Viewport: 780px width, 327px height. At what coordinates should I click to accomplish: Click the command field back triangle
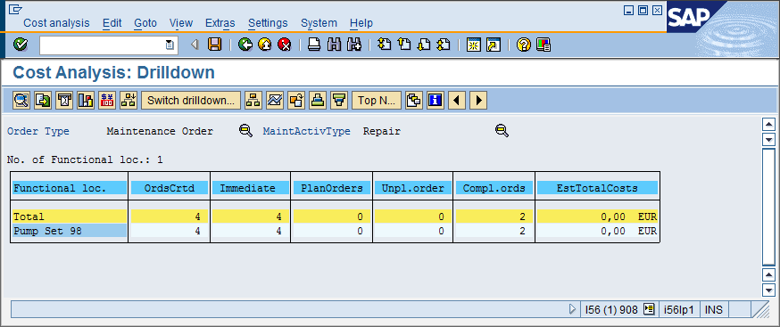195,45
